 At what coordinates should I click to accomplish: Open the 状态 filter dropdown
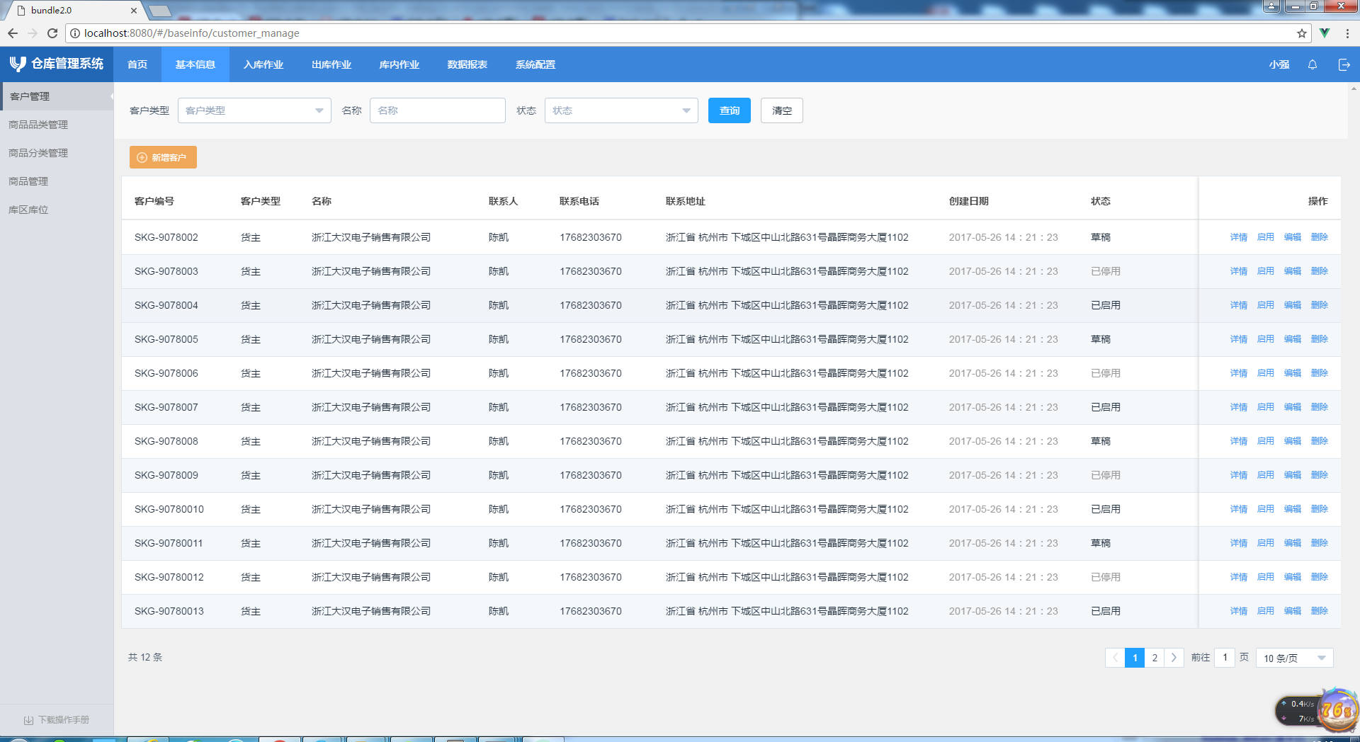pyautogui.click(x=621, y=110)
